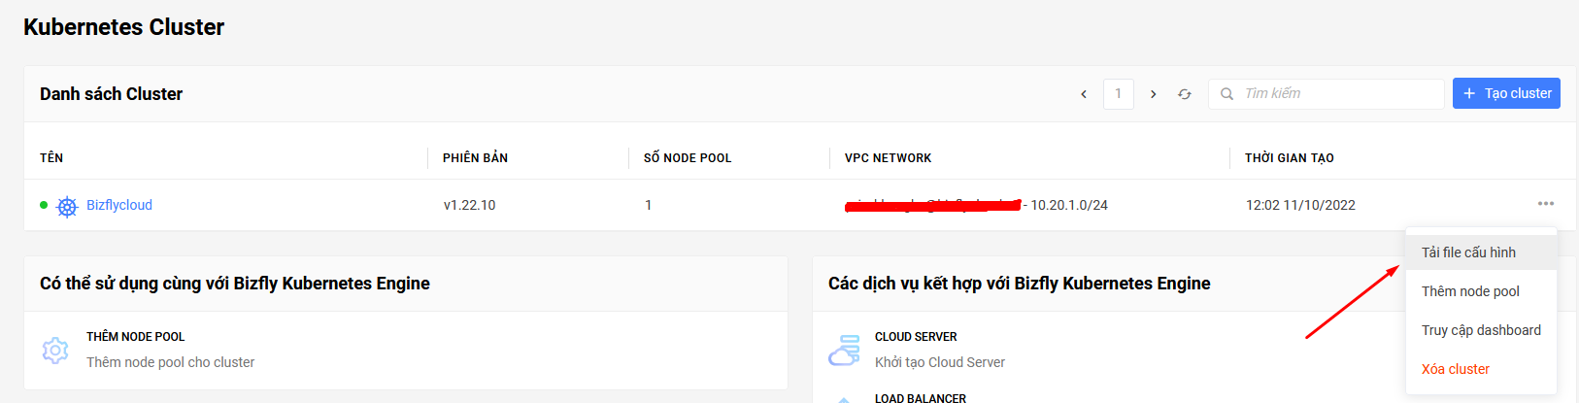This screenshot has width=1579, height=403.
Task: Click the Kubernetes Cluster page title
Action: [x=124, y=27]
